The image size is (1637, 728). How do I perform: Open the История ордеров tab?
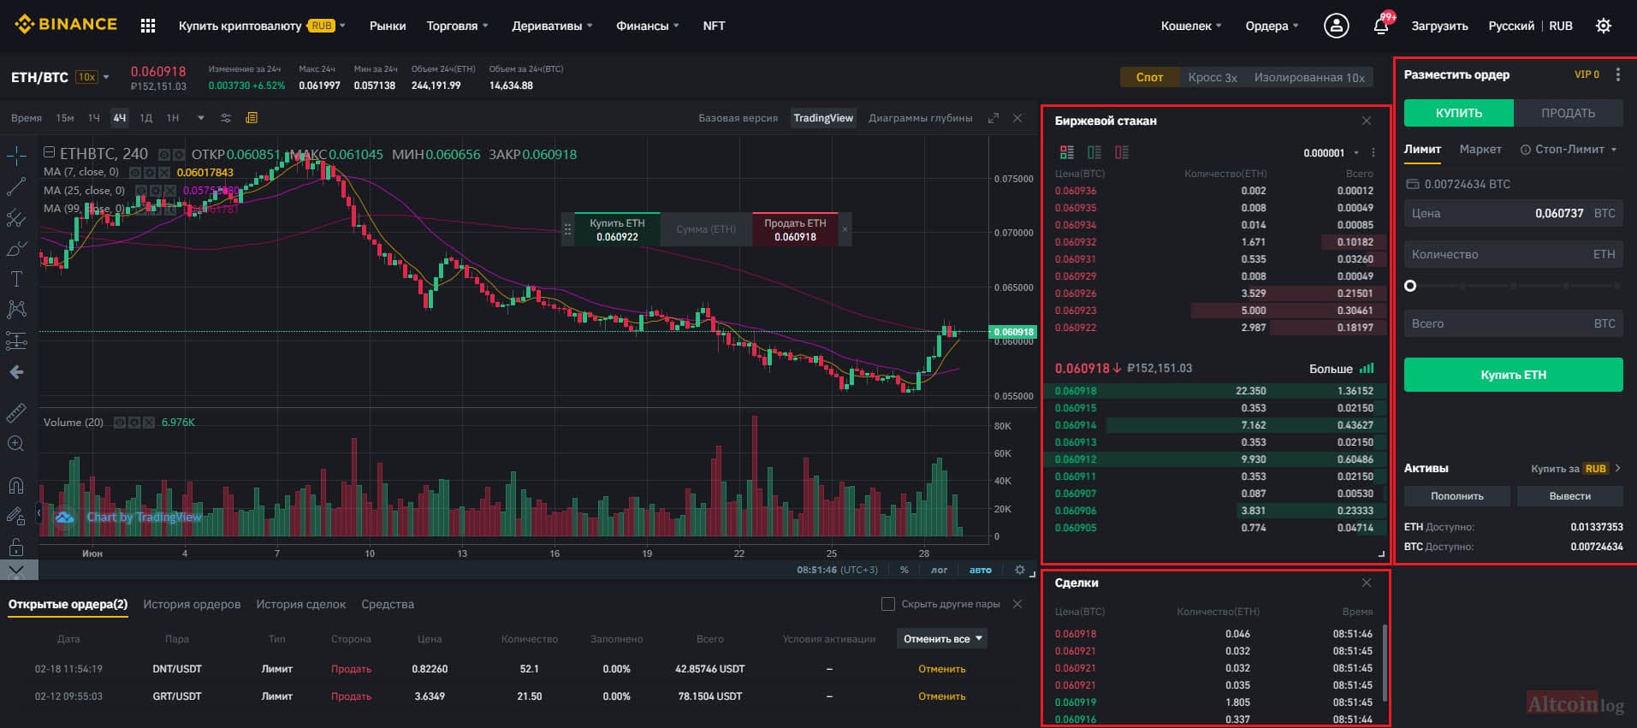[x=192, y=604]
